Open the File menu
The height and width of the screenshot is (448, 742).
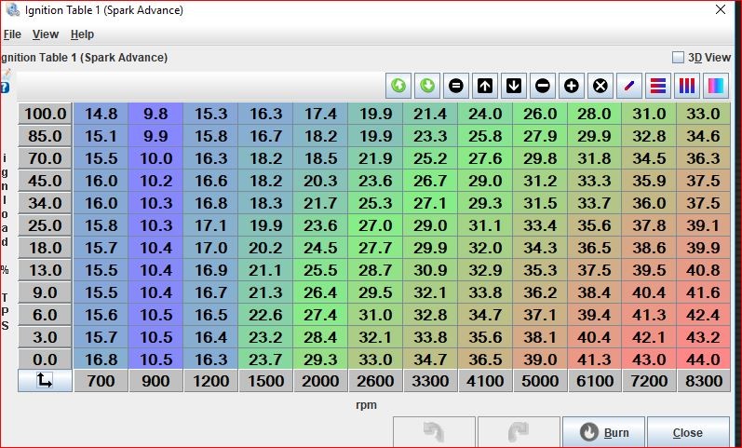pyautogui.click(x=11, y=34)
